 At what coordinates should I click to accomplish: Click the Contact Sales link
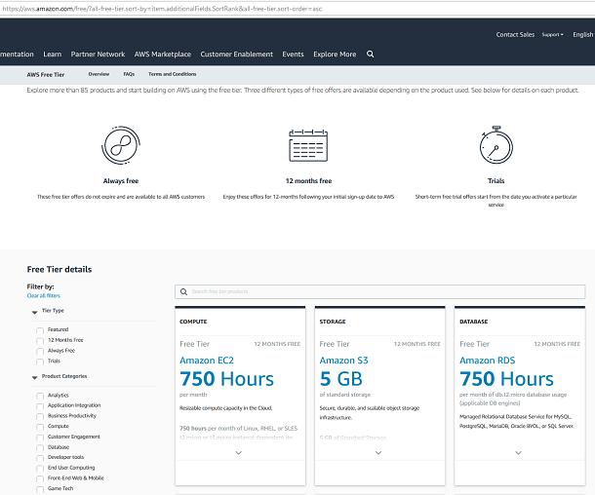[515, 34]
